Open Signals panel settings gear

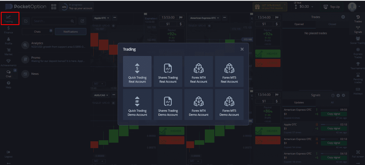(343, 95)
